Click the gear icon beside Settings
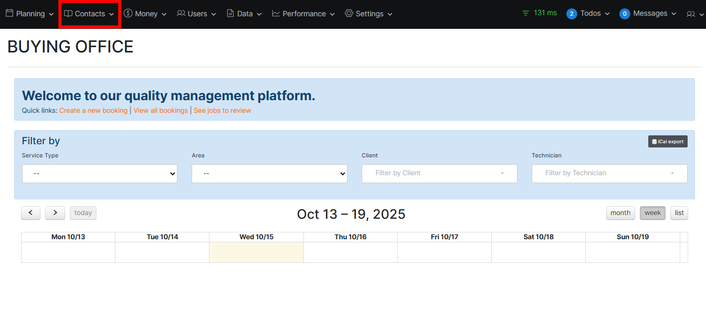 pos(349,14)
